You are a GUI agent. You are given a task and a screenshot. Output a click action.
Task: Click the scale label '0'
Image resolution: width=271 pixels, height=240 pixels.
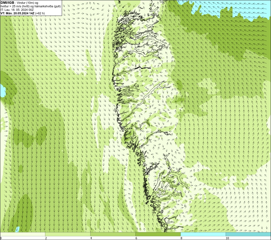click(1, 238)
